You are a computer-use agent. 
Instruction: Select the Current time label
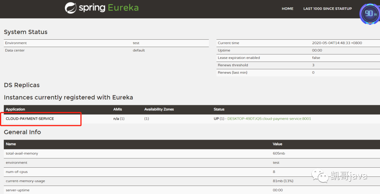pos(228,43)
